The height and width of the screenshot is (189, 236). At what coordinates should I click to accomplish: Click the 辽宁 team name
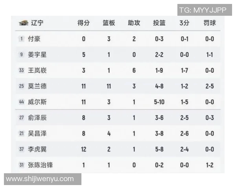click(37, 23)
